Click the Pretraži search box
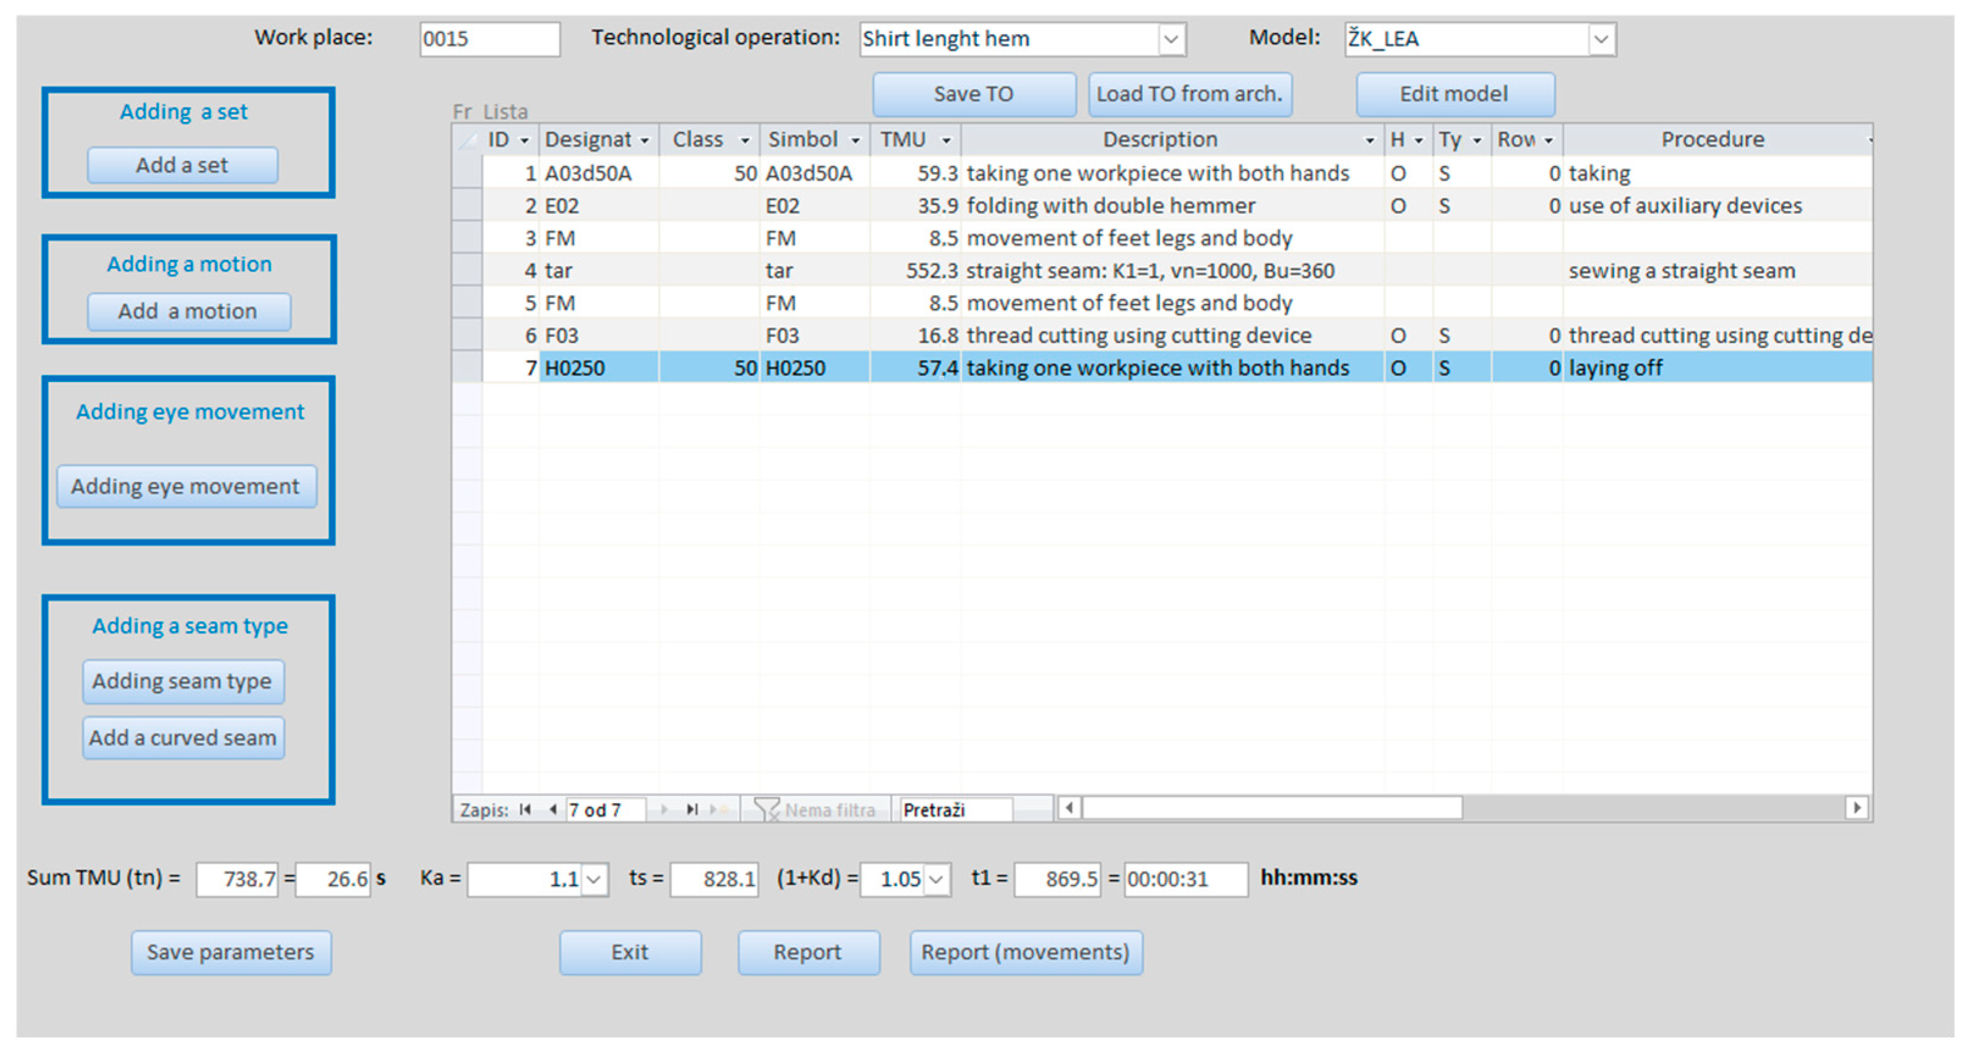This screenshot has height=1052, width=1968. point(955,809)
